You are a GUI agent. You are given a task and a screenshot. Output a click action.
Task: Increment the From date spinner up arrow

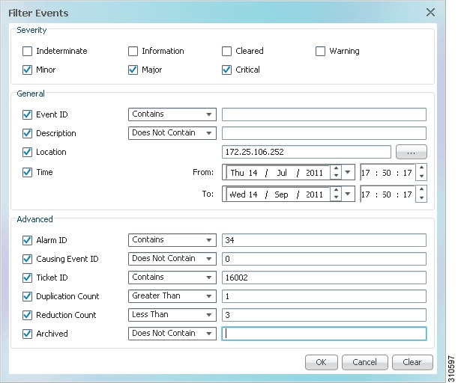pos(337,168)
